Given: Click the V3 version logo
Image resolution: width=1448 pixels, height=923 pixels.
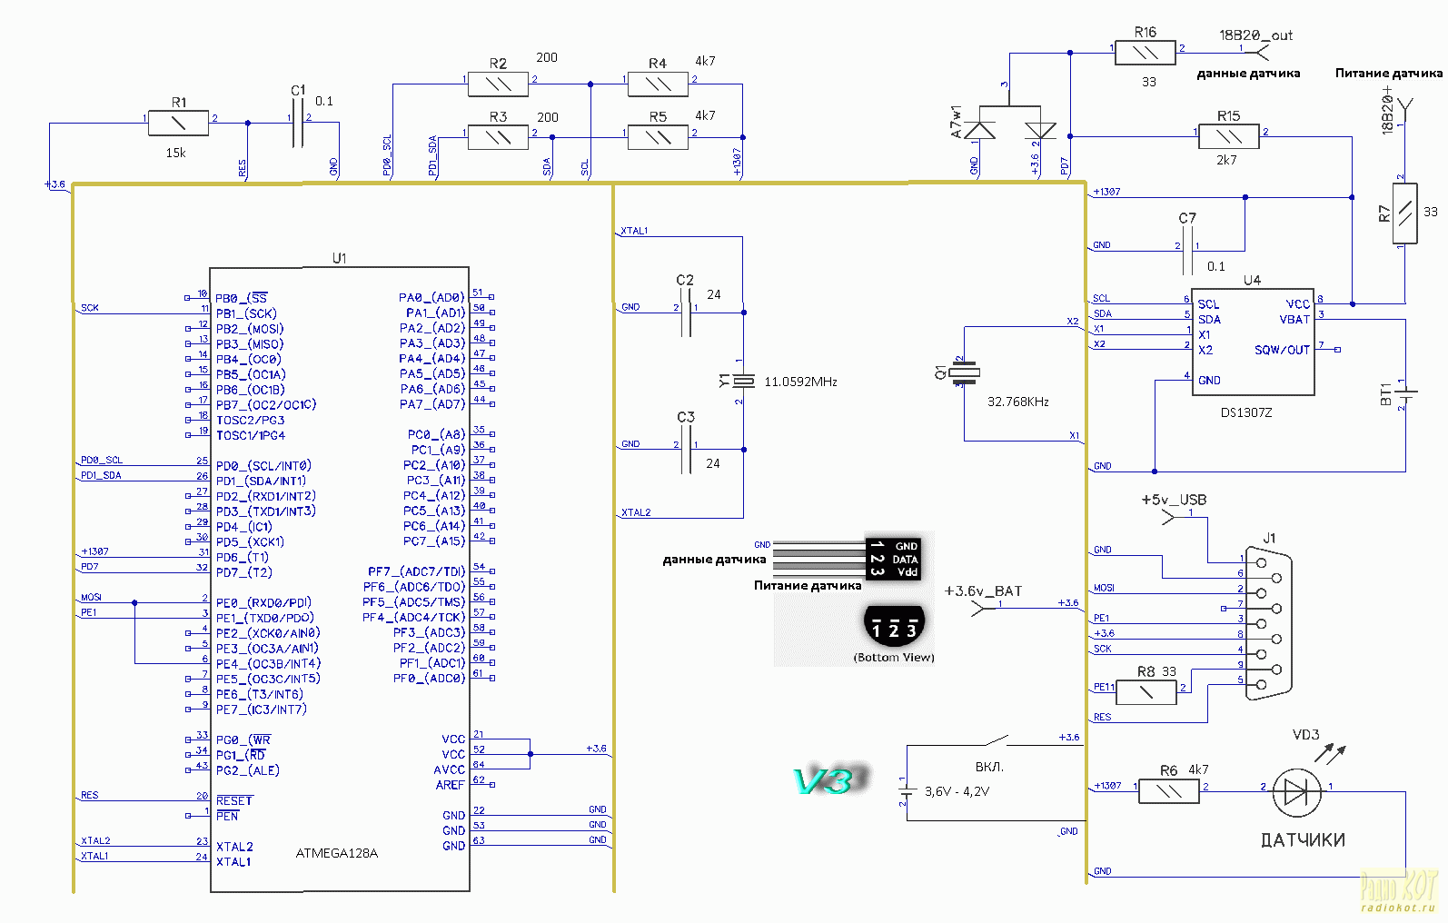Looking at the screenshot, I should pyautogui.click(x=829, y=780).
